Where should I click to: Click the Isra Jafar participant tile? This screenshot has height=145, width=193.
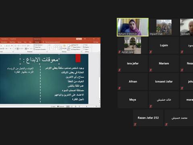(133, 64)
